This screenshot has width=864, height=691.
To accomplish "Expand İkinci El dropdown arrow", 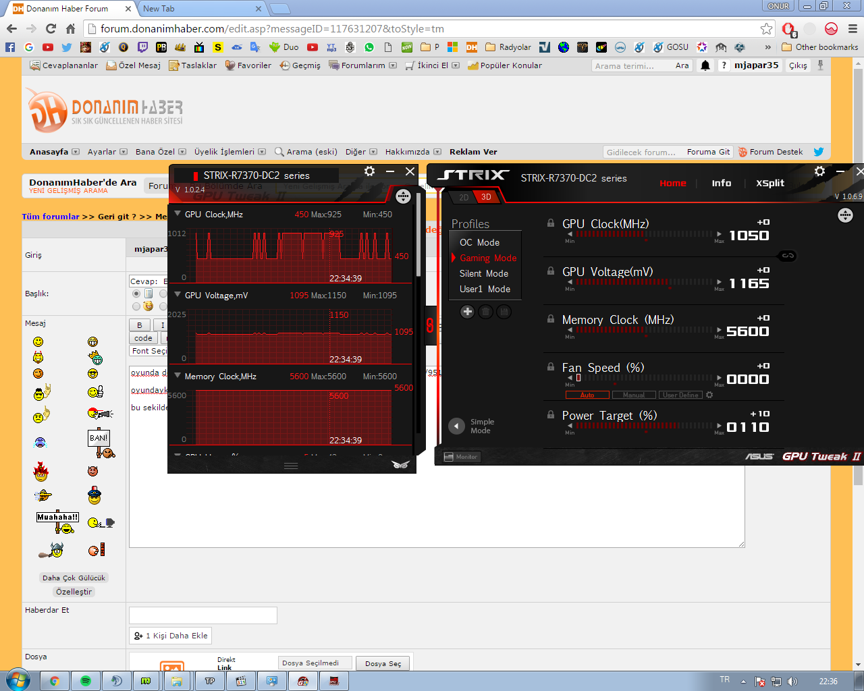I will [x=456, y=65].
